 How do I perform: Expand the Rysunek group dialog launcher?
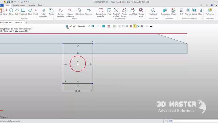(53, 19)
